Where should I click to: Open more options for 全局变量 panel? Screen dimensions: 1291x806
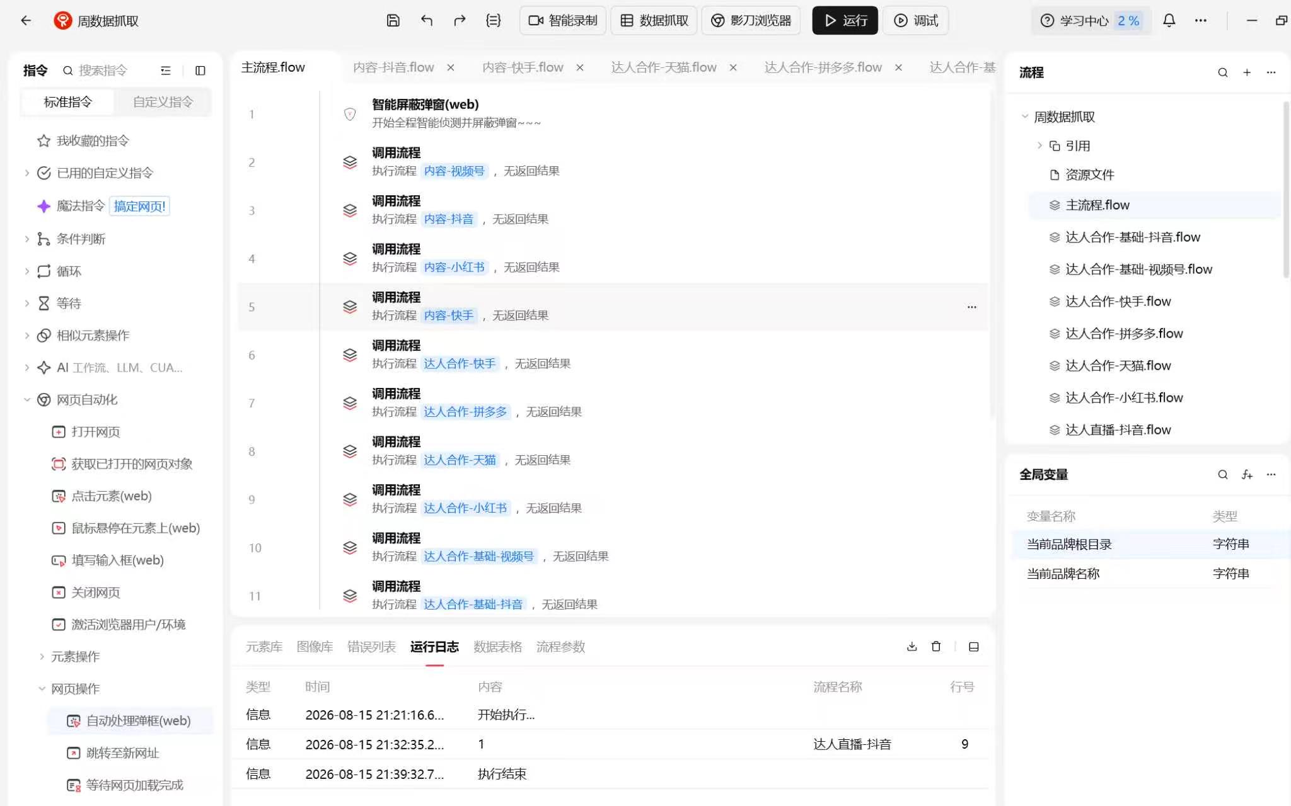click(1271, 475)
